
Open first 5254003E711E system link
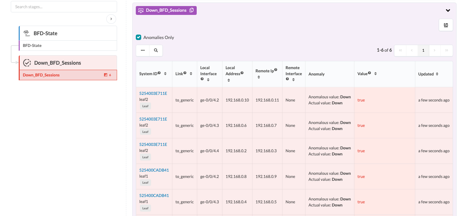click(153, 93)
